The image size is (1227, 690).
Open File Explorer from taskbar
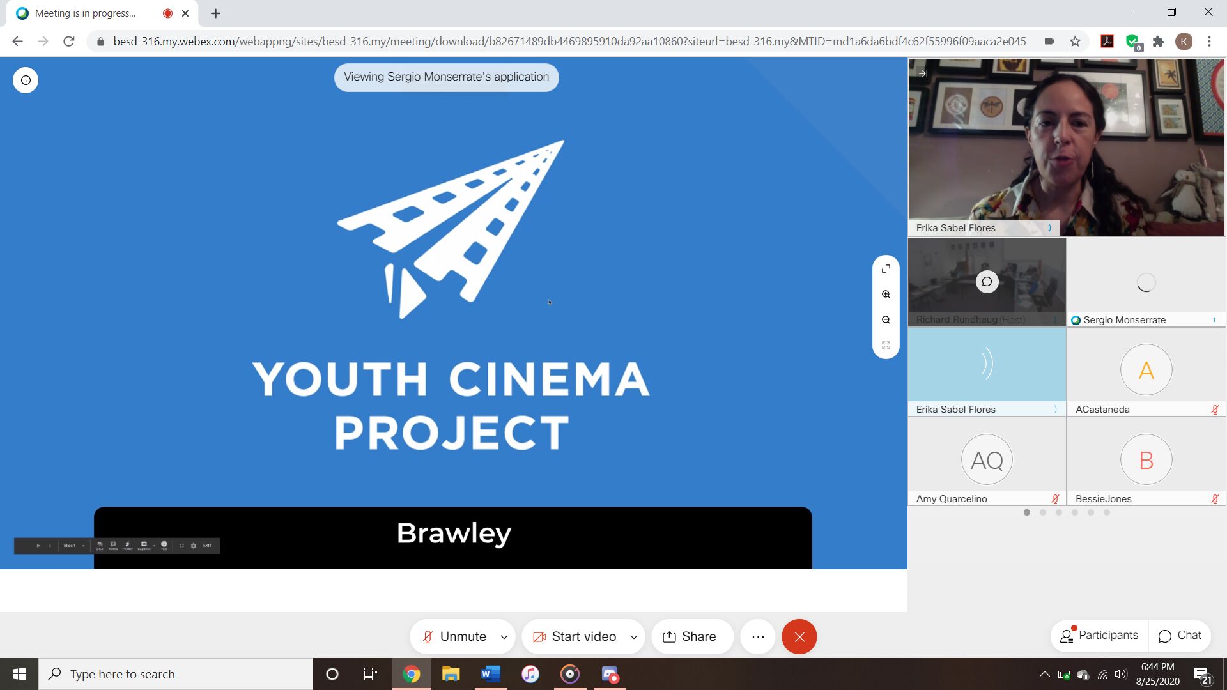tap(451, 674)
